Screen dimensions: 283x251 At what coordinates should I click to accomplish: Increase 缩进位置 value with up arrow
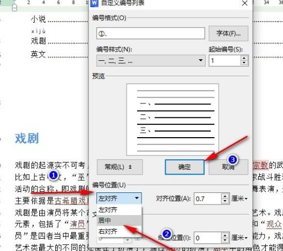point(225,236)
